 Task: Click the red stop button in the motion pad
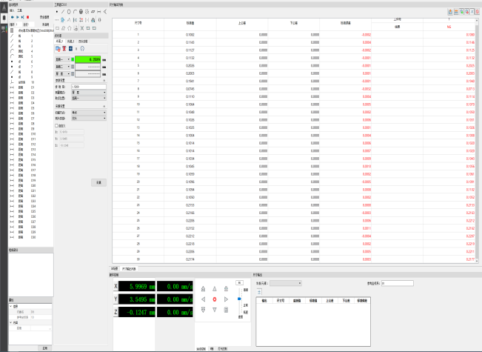(214, 299)
